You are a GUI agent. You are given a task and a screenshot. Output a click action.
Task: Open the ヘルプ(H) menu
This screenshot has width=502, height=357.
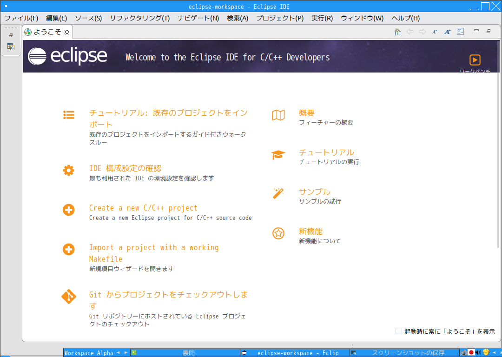(x=405, y=18)
